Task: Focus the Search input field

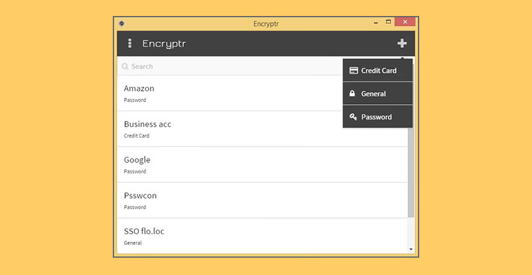Action: pyautogui.click(x=230, y=67)
